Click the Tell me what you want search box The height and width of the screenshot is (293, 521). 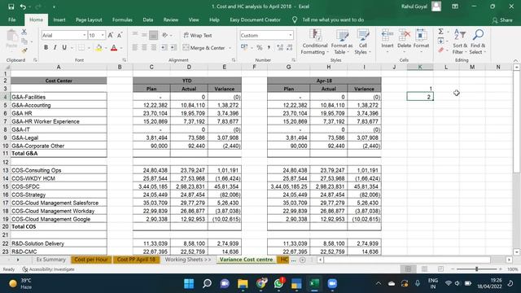click(x=333, y=20)
